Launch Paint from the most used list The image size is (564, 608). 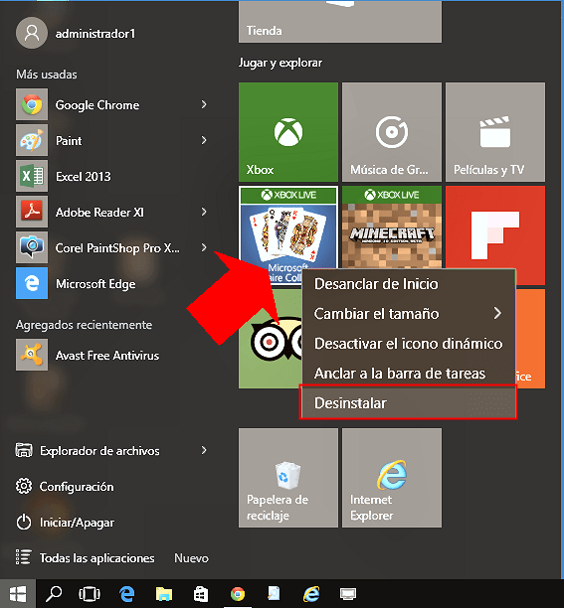click(x=112, y=140)
